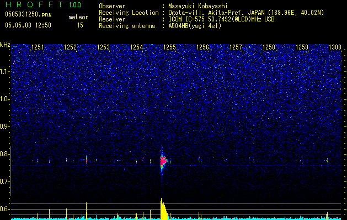This screenshot has width=347, height=220.
Task: Click the 1255 time marker
Action: point(169,47)
